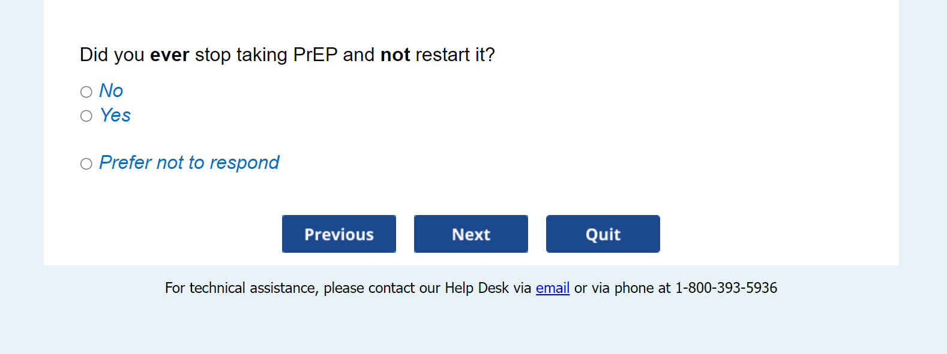Select the "No" radio button
Viewport: 947px width, 354px height.
86,92
